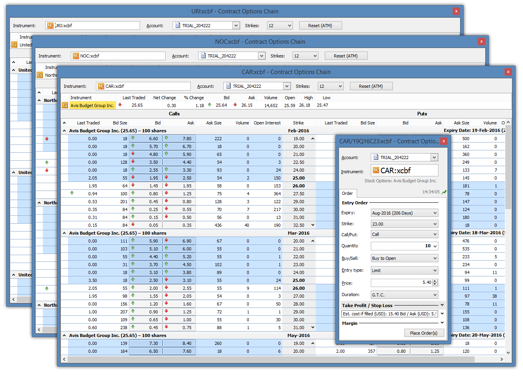Viewport: 523px width, 376px height.
Task: Click call bid 6.60 at Feb-2016 strike 19.00
Action: (x=145, y=139)
